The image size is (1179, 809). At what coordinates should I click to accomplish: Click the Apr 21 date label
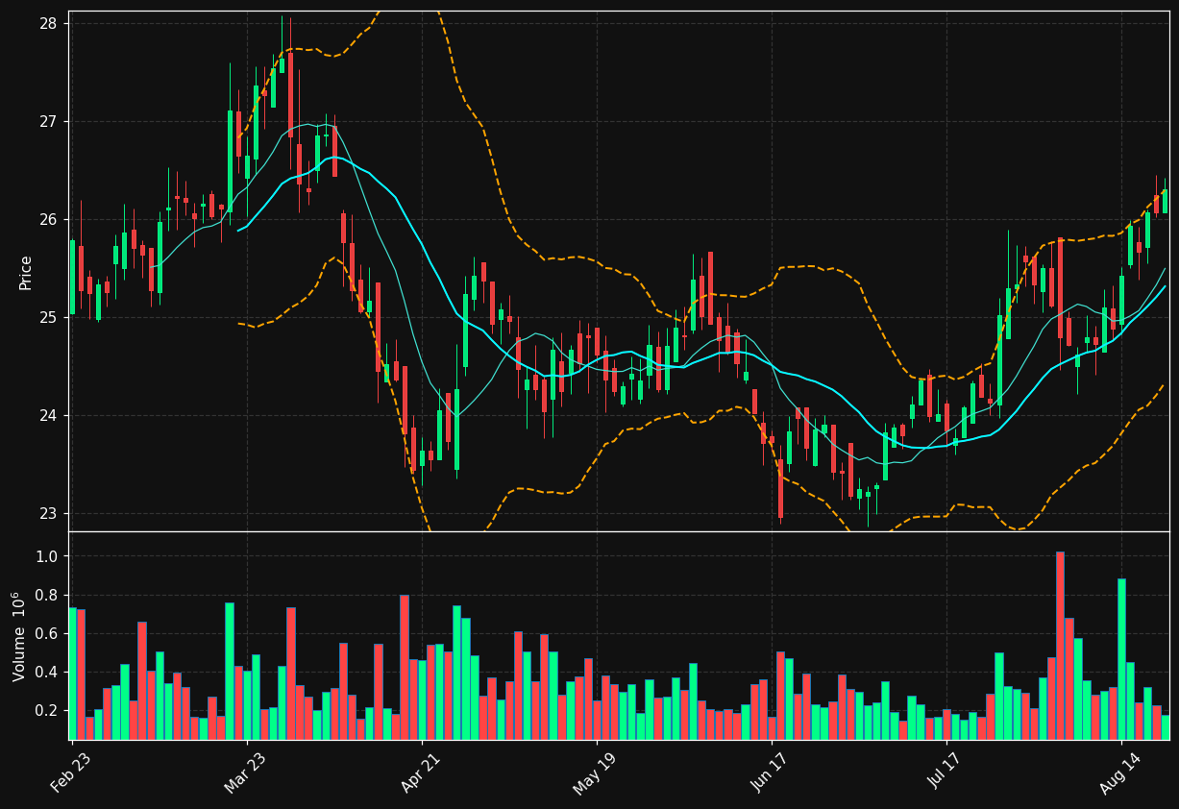pyautogui.click(x=419, y=772)
